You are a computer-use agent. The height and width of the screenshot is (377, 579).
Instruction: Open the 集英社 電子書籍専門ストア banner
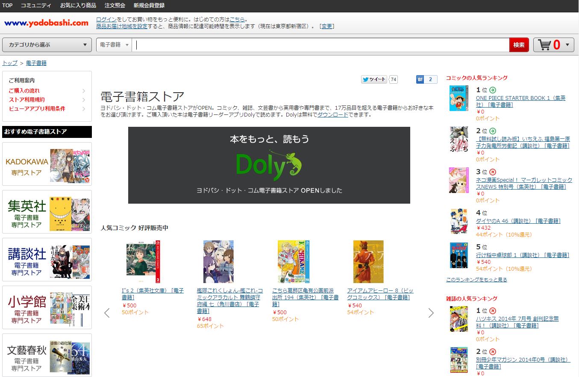click(47, 212)
